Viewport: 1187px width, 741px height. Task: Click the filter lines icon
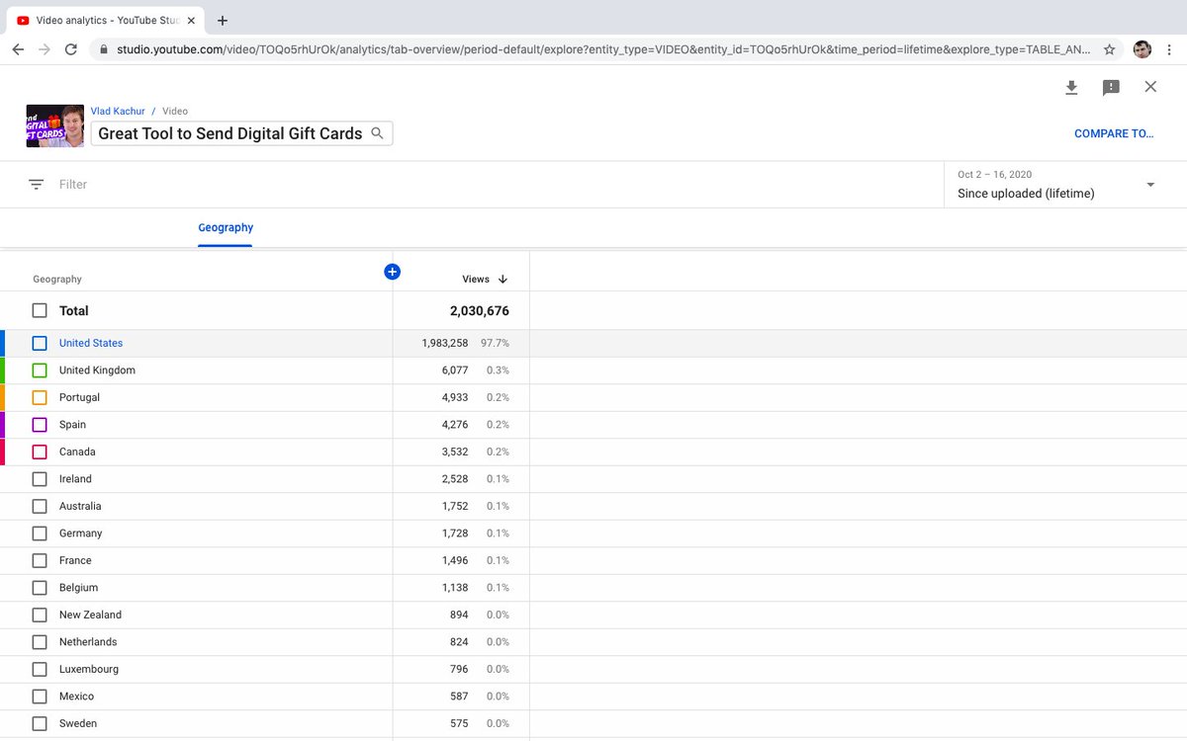(37, 185)
